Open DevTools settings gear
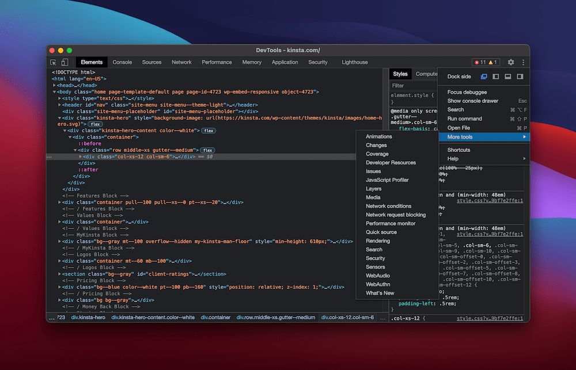The image size is (576, 370). point(510,62)
